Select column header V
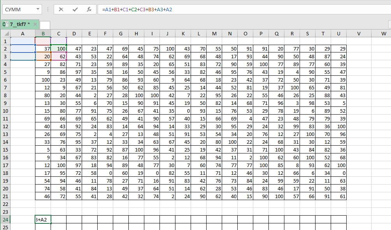 pos(359,34)
